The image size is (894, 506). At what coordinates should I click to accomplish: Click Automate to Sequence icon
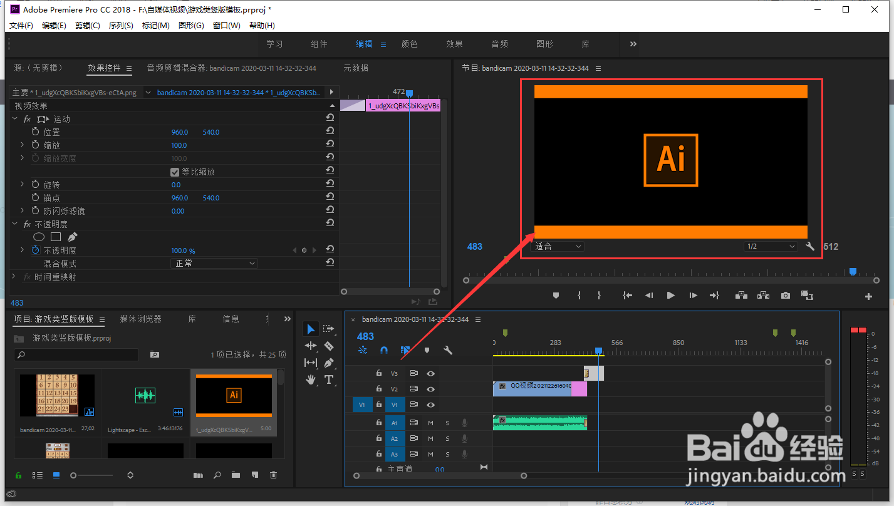199,475
